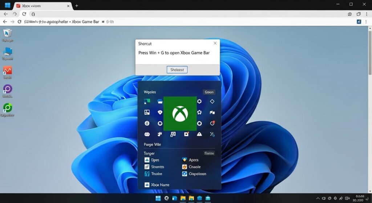Open the Xbox browser tab
This screenshot has height=203, width=372.
pyautogui.click(x=43, y=6)
